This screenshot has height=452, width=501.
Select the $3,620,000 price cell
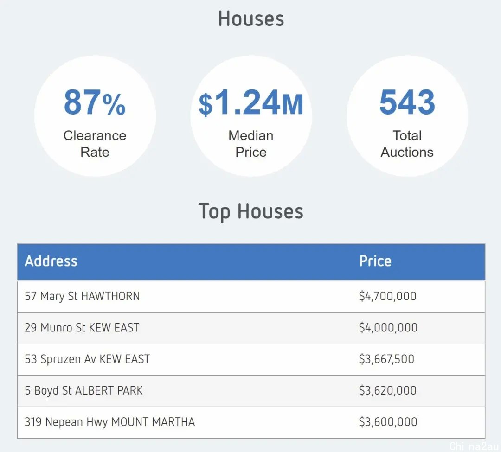pyautogui.click(x=387, y=390)
